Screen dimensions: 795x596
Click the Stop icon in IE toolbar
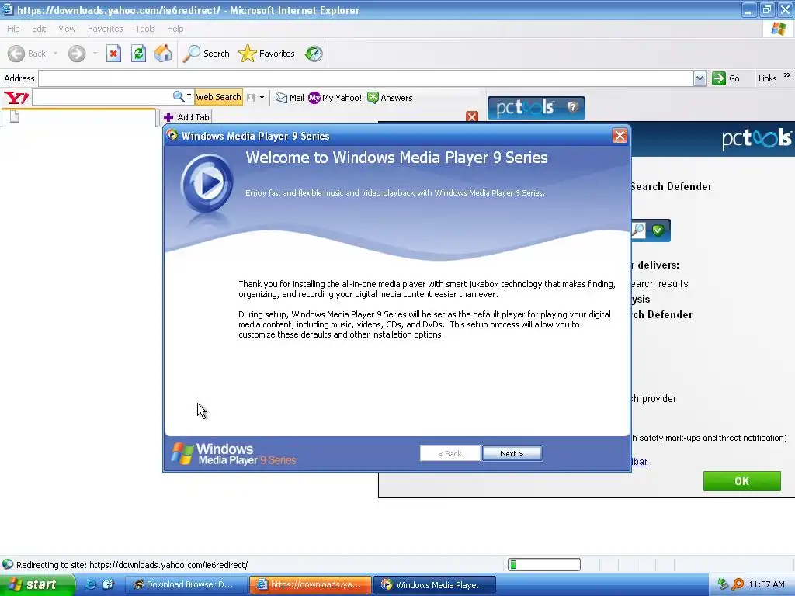click(113, 54)
